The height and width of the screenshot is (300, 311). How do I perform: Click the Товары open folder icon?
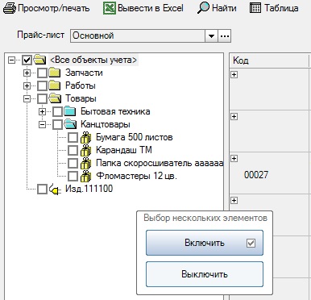[x=55, y=98]
